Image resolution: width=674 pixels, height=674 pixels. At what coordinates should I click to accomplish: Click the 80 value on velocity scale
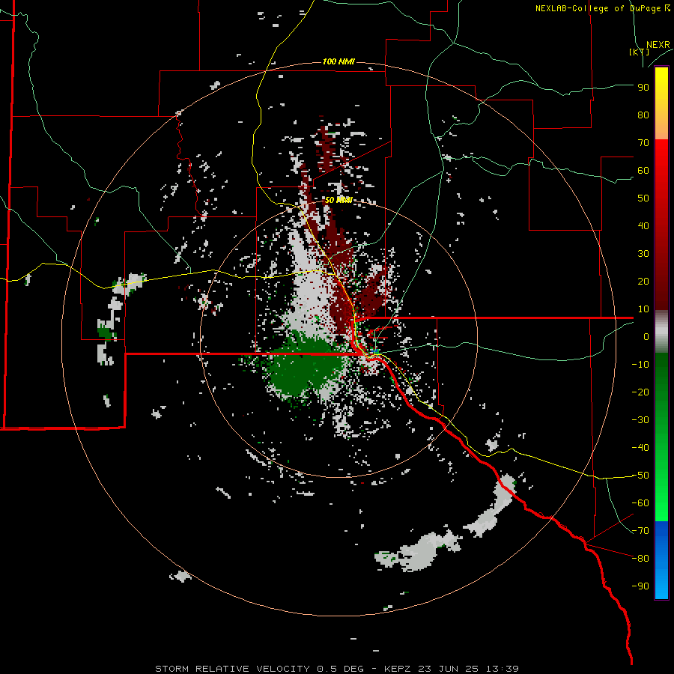click(x=643, y=115)
